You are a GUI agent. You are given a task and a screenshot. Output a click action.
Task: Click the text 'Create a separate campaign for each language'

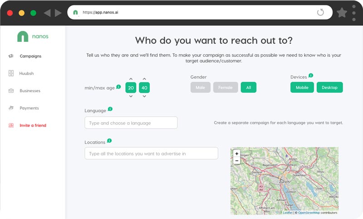260,123
